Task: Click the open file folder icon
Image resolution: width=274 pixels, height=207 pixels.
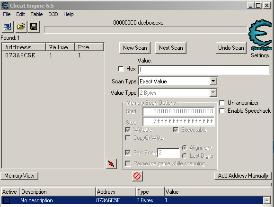Action: pyautogui.click(x=21, y=27)
